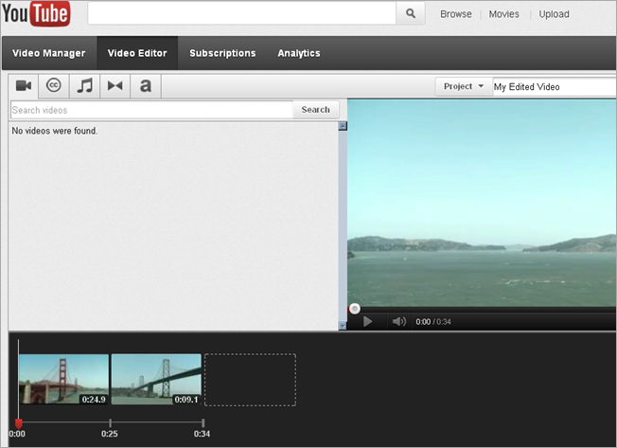Open the transitions bow-tie tab
Screen dimensions: 617x448
click(115, 85)
